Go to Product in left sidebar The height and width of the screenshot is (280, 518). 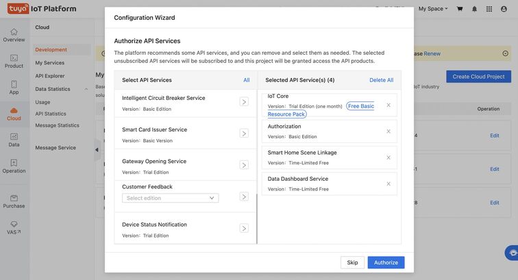coord(14,61)
